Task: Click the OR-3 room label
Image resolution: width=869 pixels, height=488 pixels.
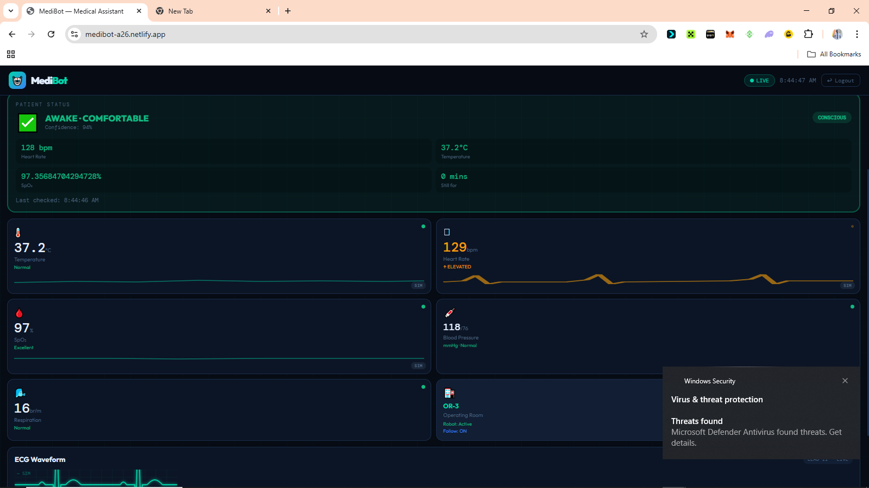Action: click(x=451, y=406)
